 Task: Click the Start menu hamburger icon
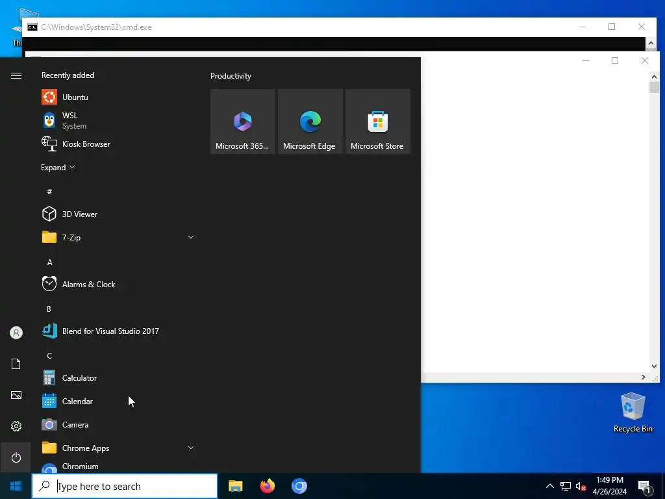pyautogui.click(x=16, y=75)
